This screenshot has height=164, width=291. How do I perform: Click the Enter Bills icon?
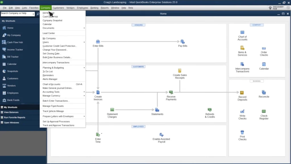click(98, 42)
